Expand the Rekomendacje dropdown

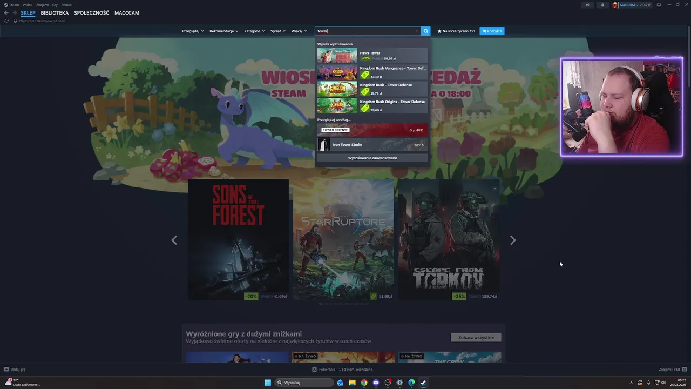point(223,31)
